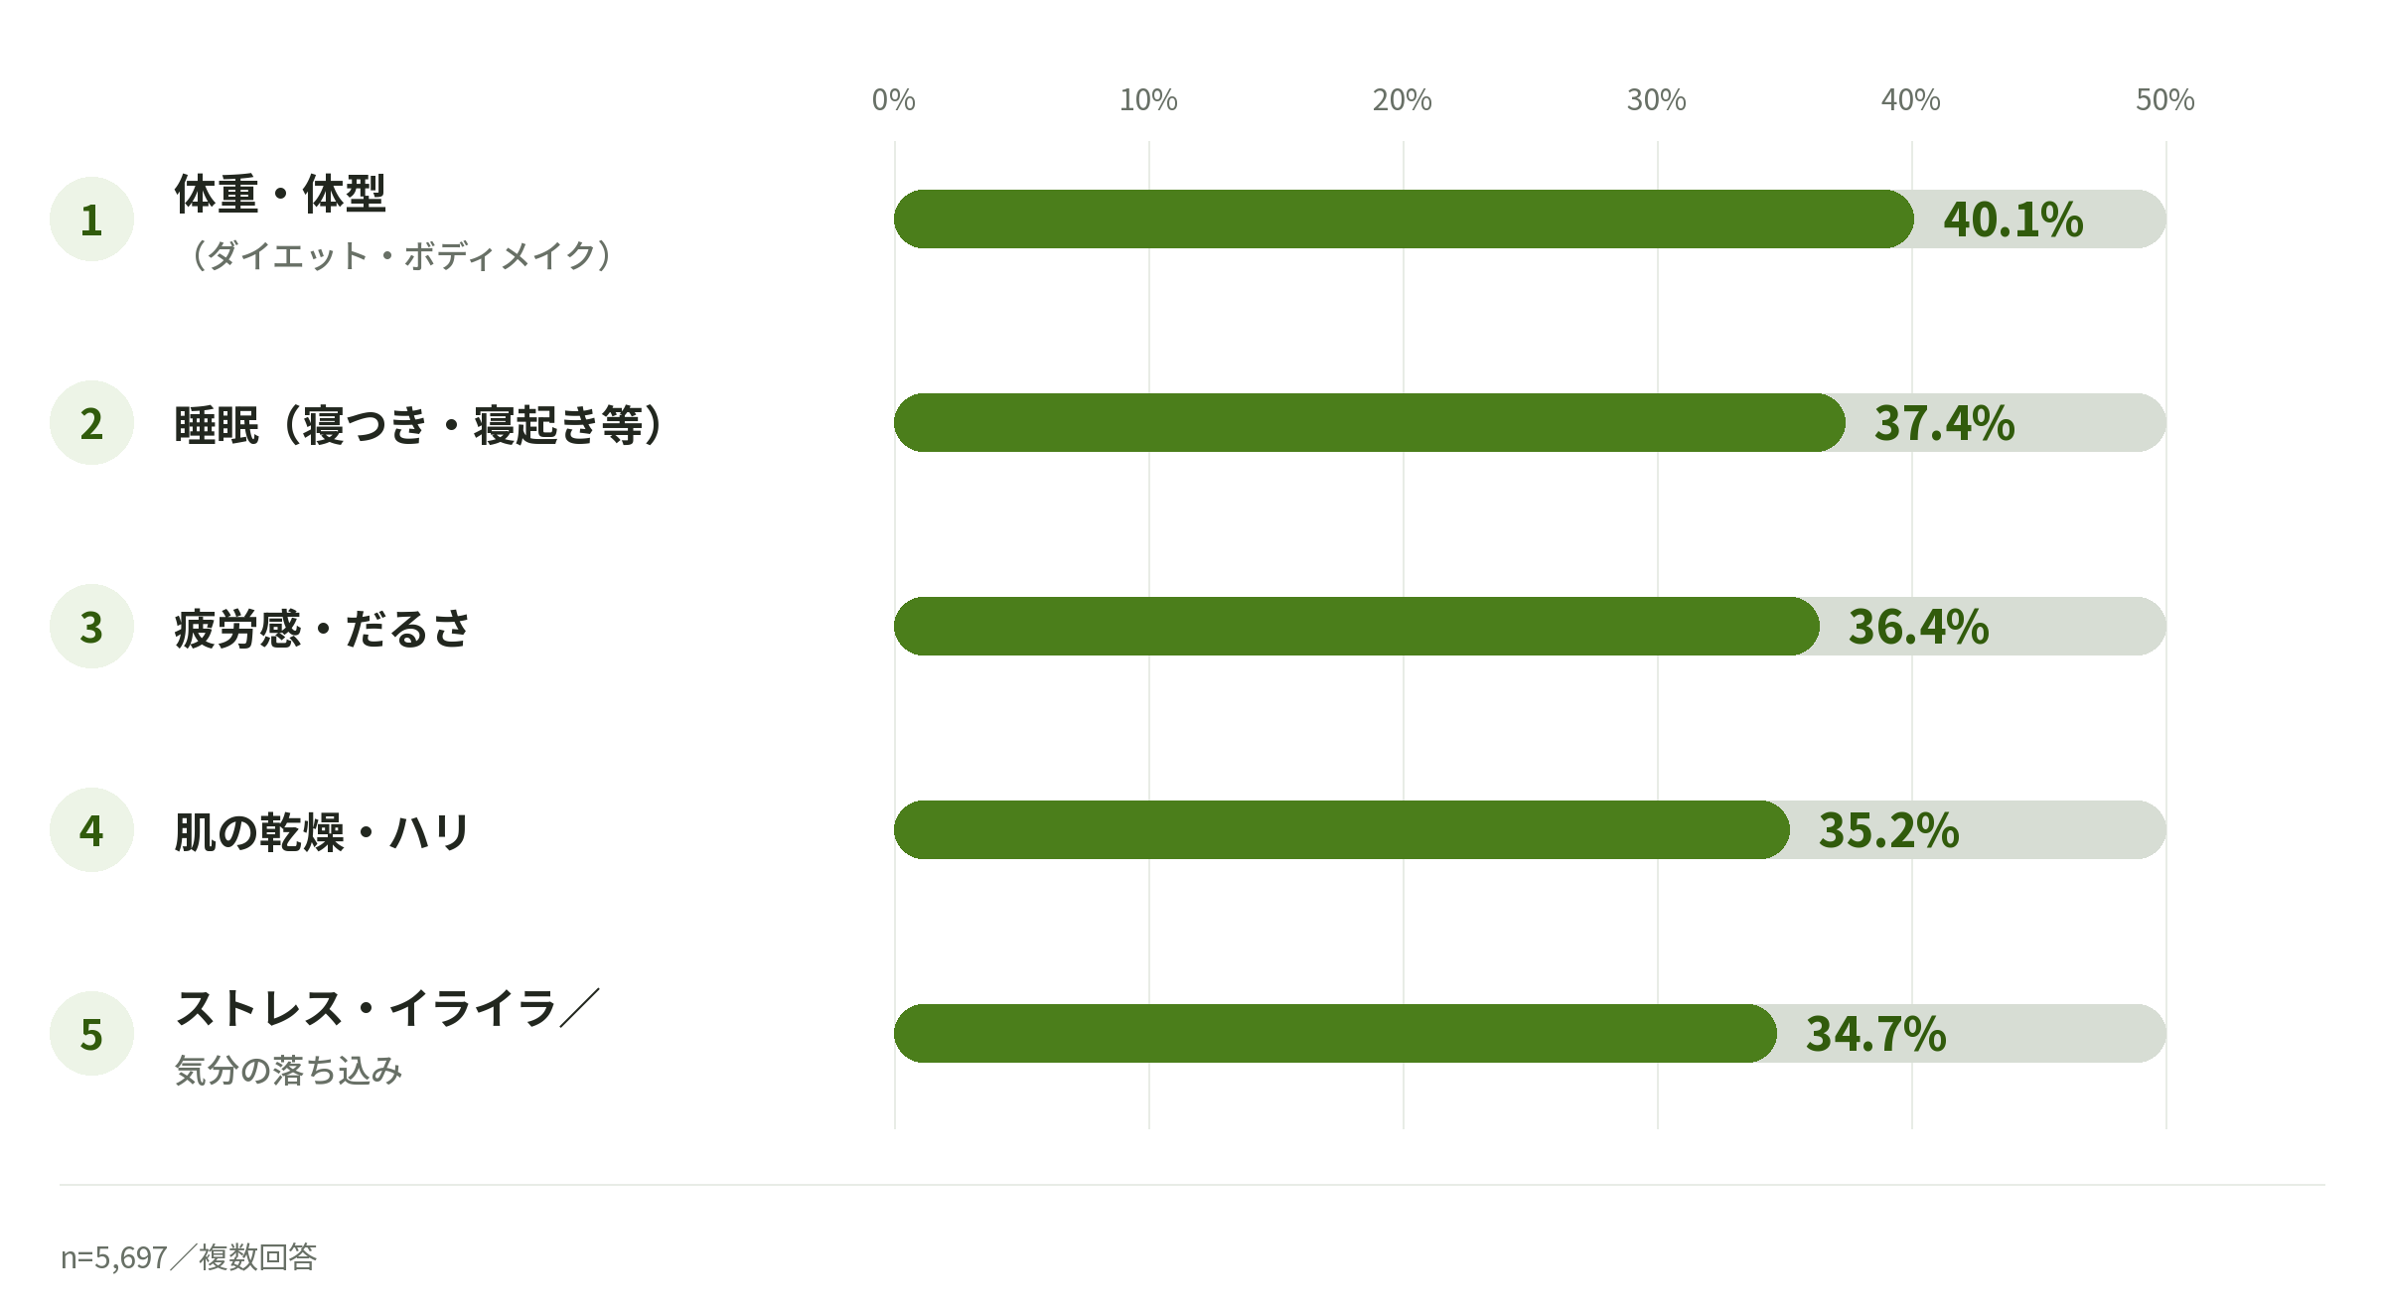The image size is (2384, 1311).
Task: Select the 体重・体型 label
Action: [x=280, y=194]
